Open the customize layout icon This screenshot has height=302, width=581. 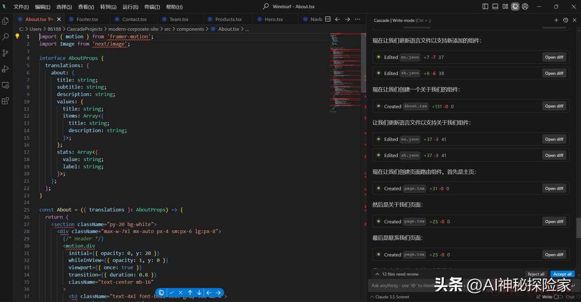pos(505,6)
